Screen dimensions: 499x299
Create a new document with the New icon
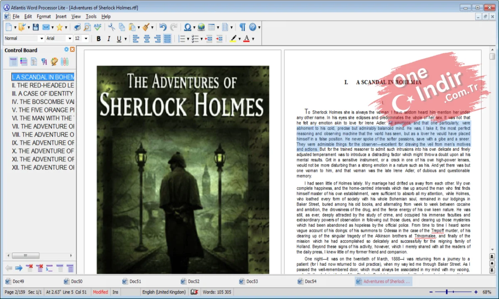(x=9, y=27)
